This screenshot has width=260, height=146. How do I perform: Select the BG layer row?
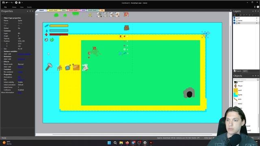click(x=246, y=23)
